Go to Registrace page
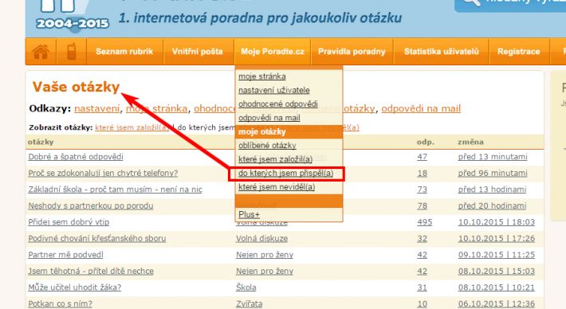This screenshot has width=566, height=309. pyautogui.click(x=519, y=52)
